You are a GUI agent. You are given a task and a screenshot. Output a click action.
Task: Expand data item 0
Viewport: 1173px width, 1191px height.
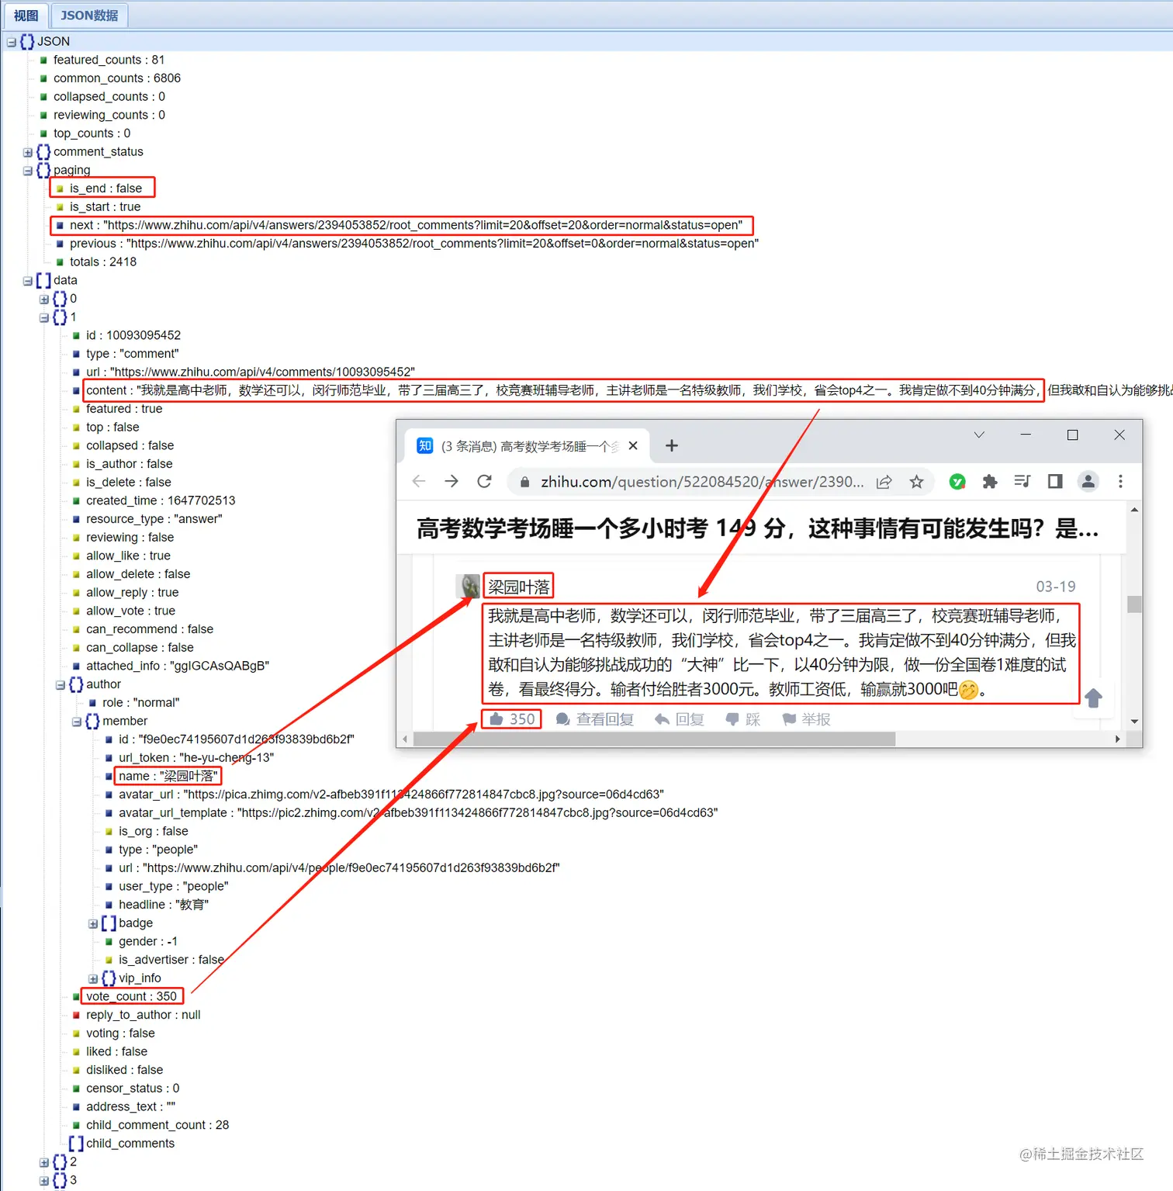(x=44, y=299)
